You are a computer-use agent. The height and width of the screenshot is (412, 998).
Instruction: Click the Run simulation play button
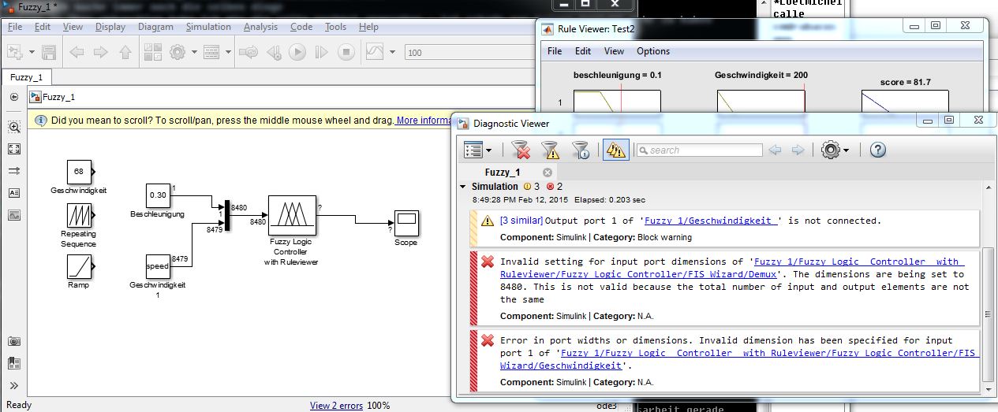297,53
